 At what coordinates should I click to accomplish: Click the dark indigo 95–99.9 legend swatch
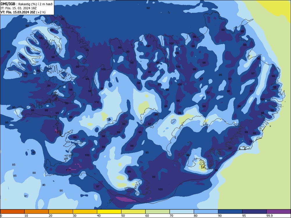coord(254,212)
